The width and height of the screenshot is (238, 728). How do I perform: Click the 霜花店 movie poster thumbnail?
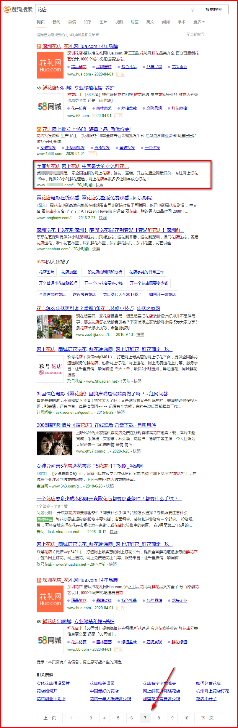(54, 443)
